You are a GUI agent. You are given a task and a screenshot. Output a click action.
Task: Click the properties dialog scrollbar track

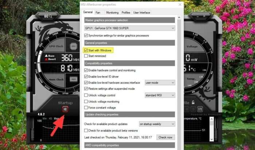coord(179,85)
